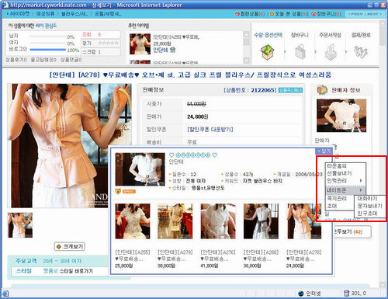Choose 문자보내기 from the submenu

click(x=369, y=206)
